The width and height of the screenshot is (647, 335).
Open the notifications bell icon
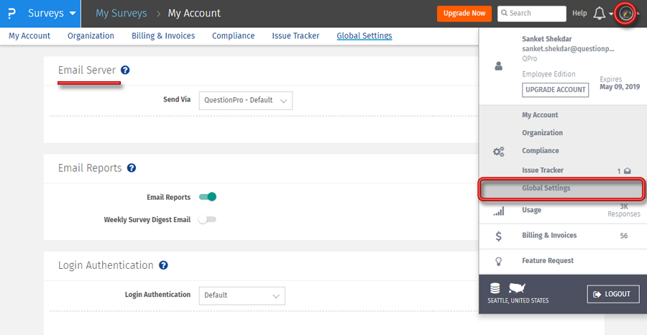pos(599,14)
